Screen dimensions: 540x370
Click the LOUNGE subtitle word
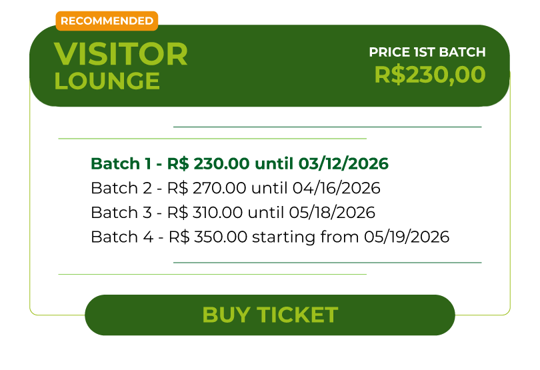point(107,81)
